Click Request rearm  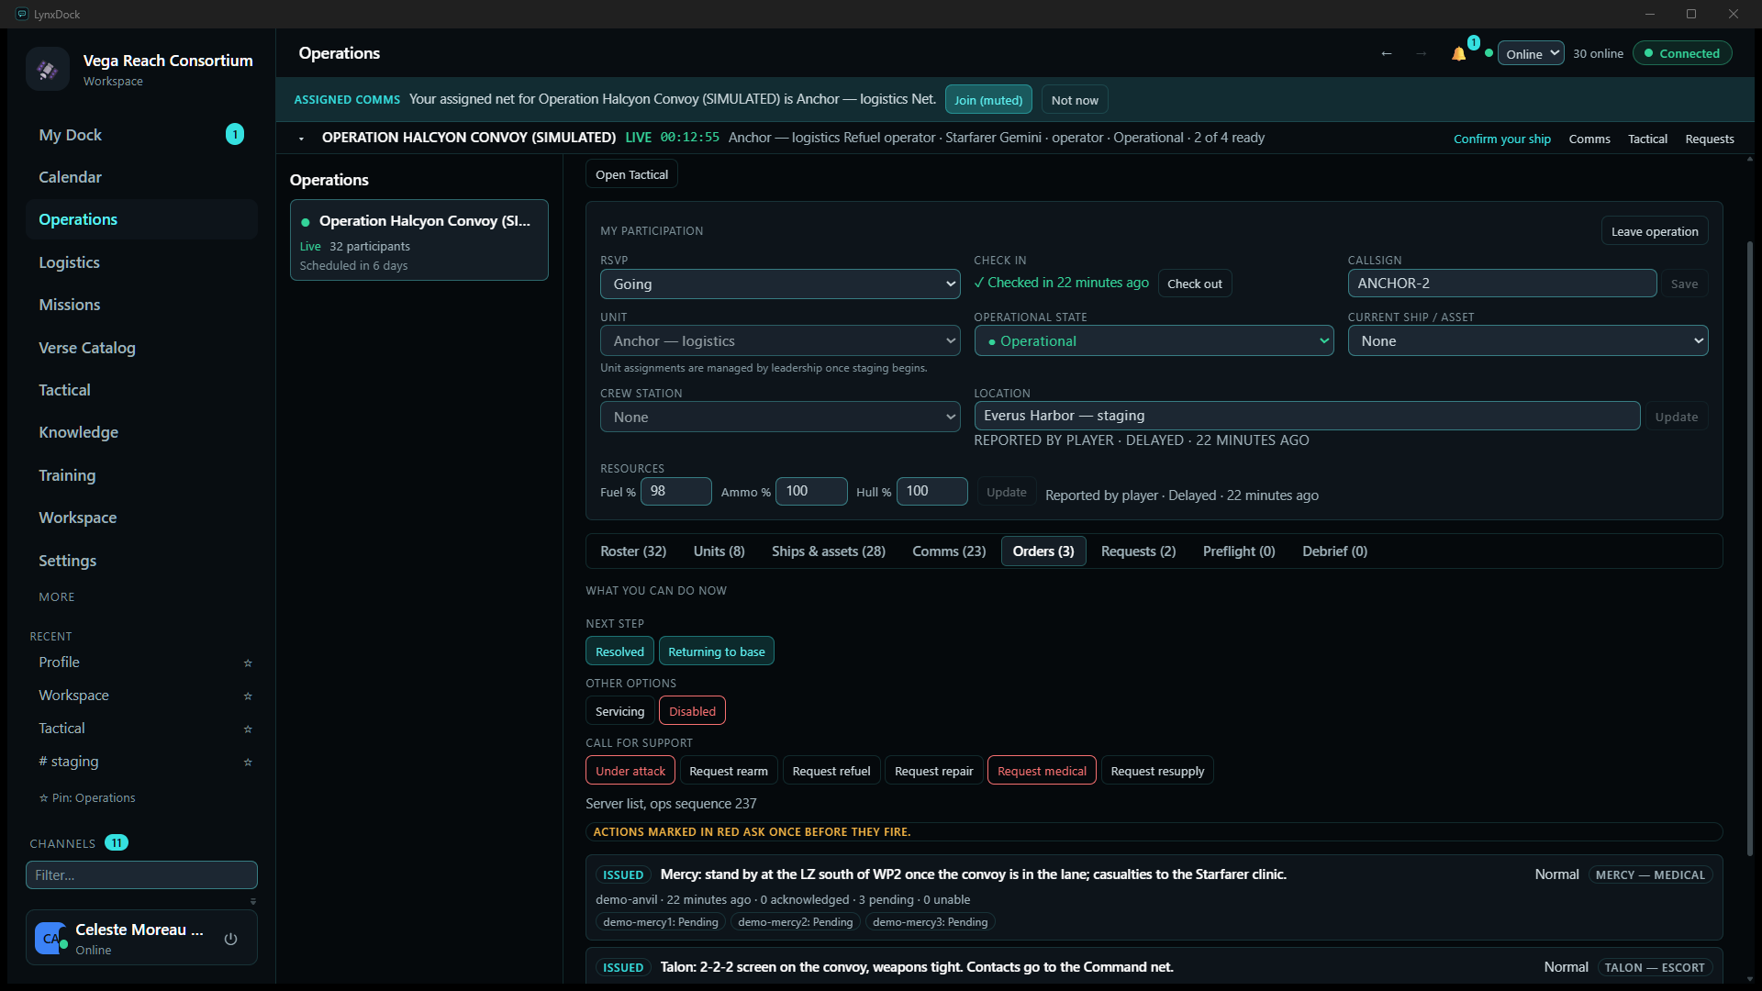pos(728,771)
